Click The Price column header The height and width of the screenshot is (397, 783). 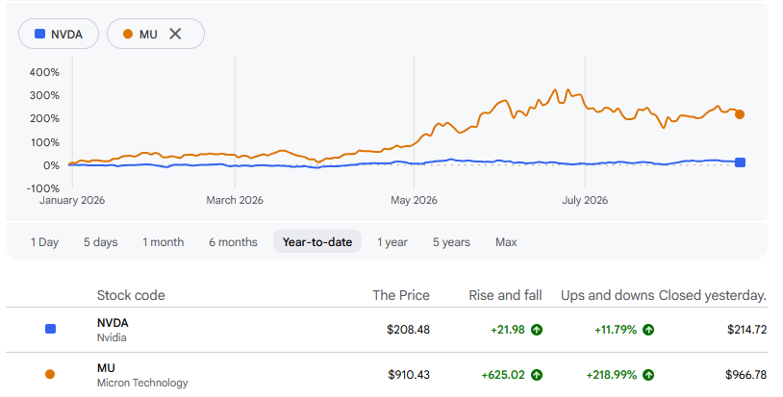click(x=401, y=295)
